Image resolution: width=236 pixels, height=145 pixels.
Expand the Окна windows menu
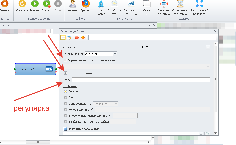tap(146, 8)
